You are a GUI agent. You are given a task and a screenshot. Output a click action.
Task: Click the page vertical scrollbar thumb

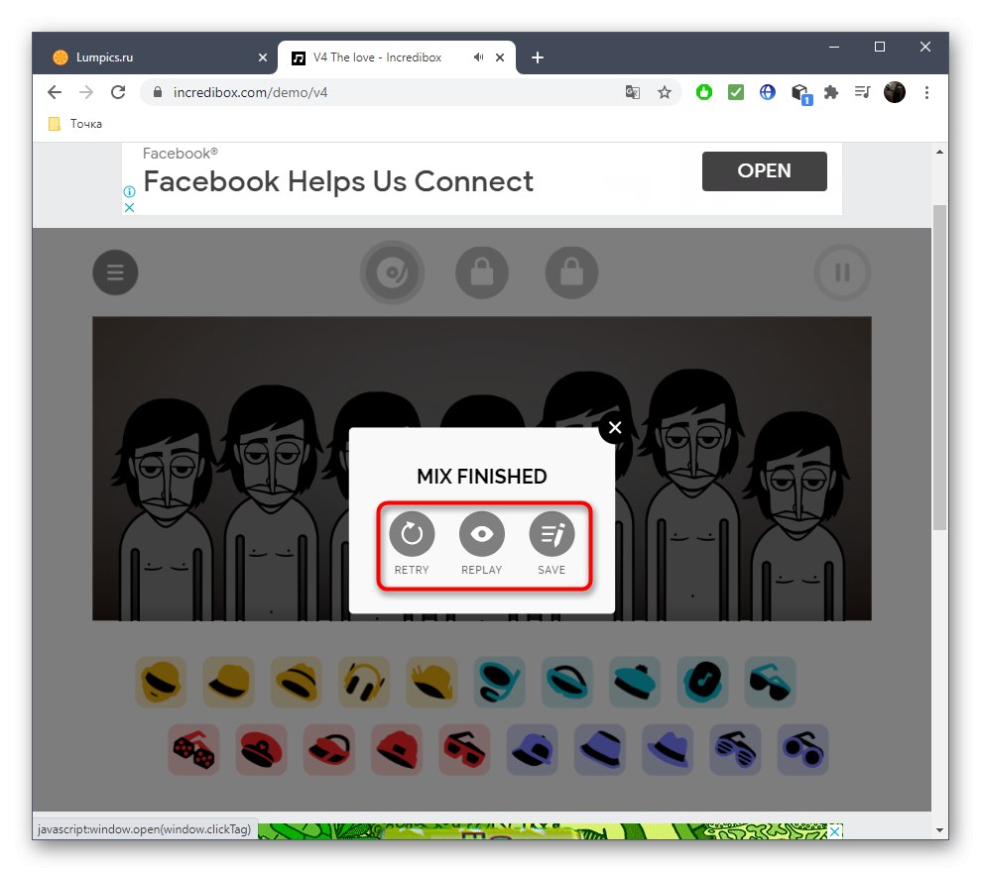pyautogui.click(x=939, y=367)
